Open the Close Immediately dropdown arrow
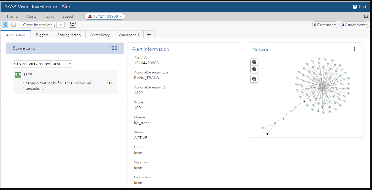 [x=61, y=24]
